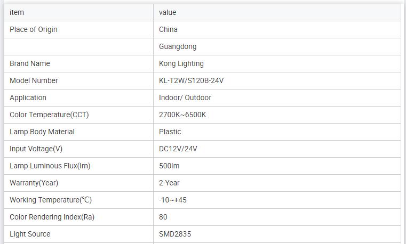Select the 'Place of Origin' label cell
Screen dimensions: 406x244
coord(33,29)
